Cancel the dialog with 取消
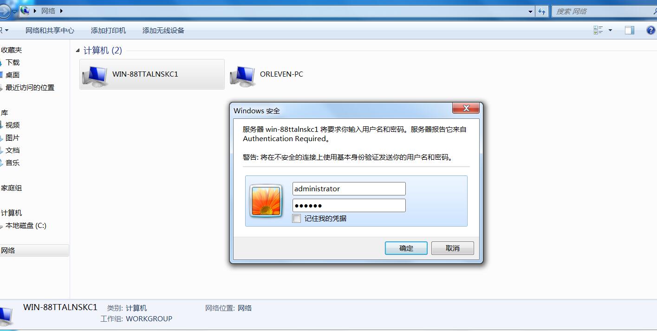Image resolution: width=657 pixels, height=331 pixels. coord(453,248)
